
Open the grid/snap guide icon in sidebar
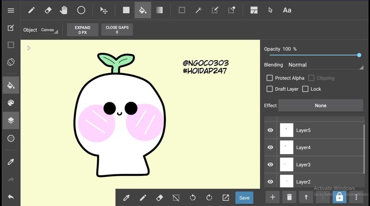11,138
